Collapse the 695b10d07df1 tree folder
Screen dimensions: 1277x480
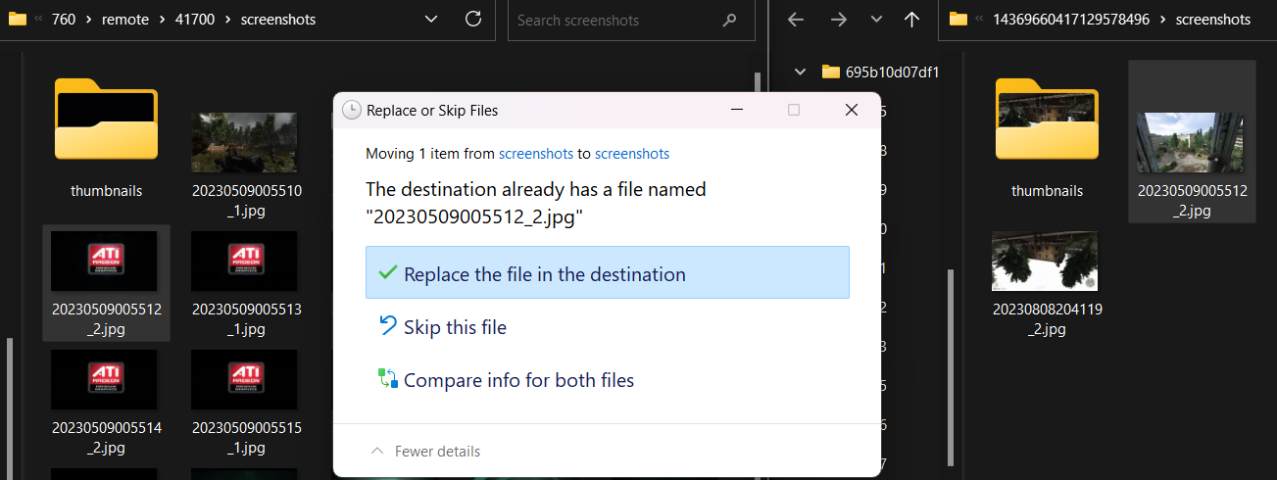pyautogui.click(x=800, y=72)
